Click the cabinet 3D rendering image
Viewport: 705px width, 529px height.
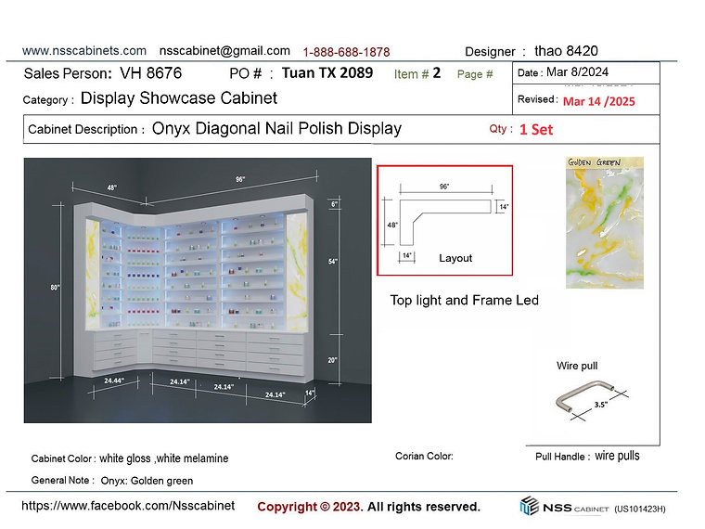click(198, 290)
